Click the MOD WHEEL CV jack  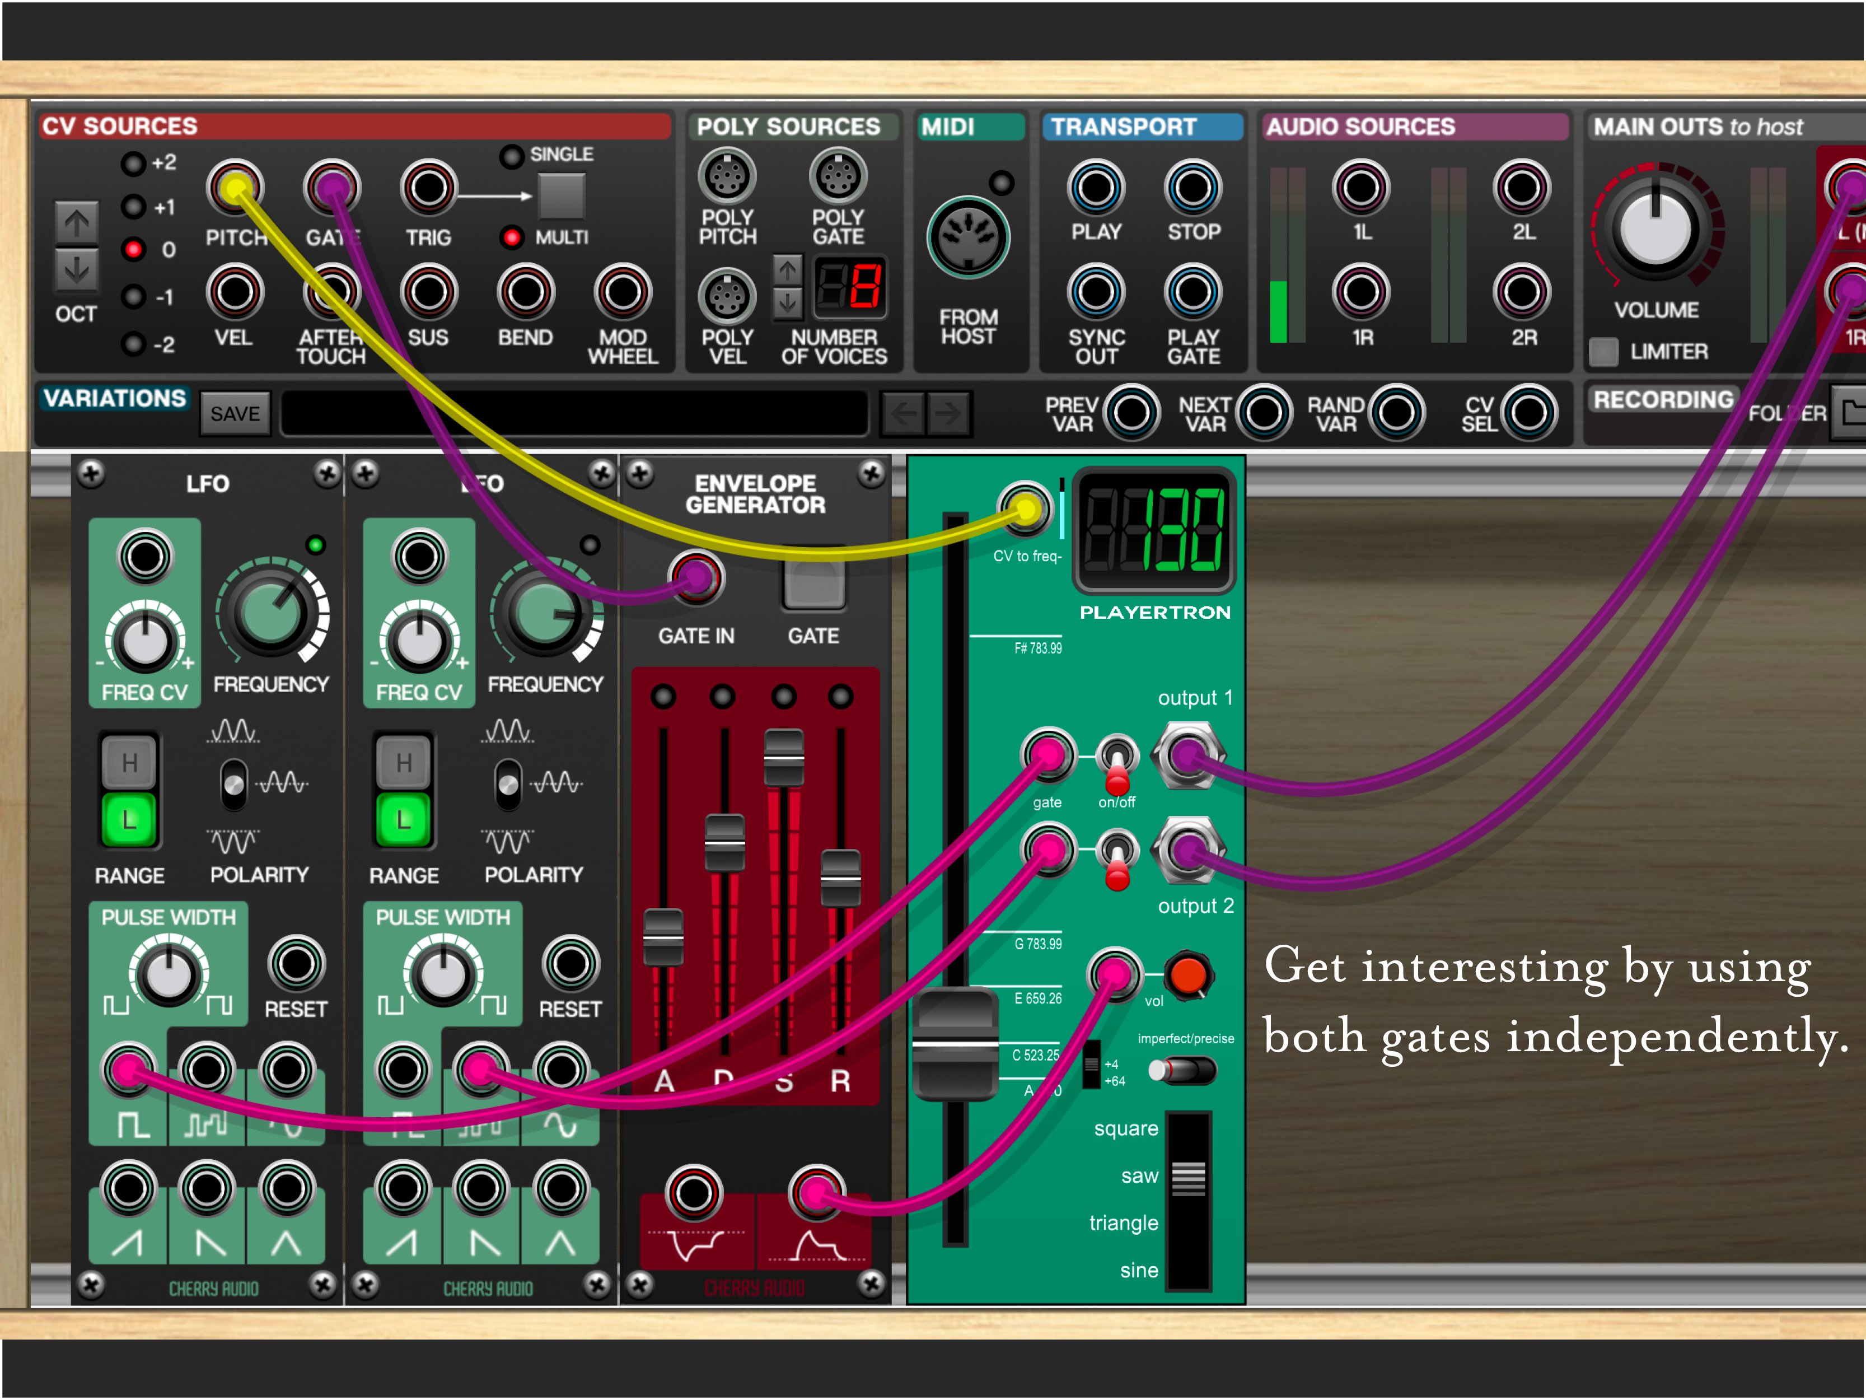[x=623, y=293]
